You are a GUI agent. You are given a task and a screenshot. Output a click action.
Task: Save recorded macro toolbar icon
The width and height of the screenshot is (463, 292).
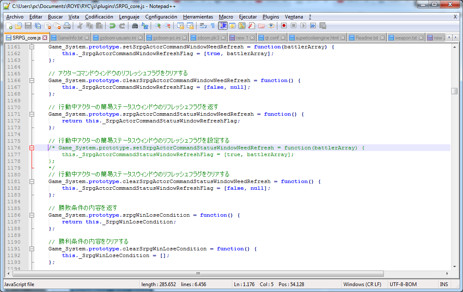point(323,26)
